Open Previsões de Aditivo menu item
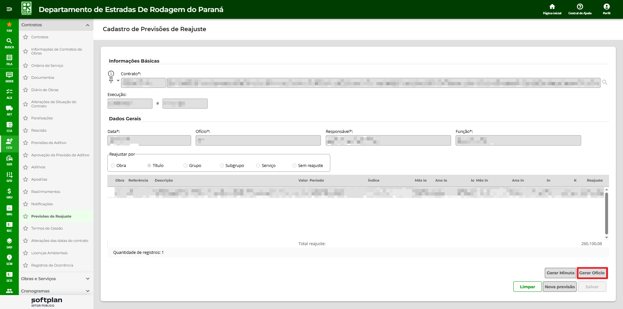The image size is (623, 309). (x=49, y=143)
